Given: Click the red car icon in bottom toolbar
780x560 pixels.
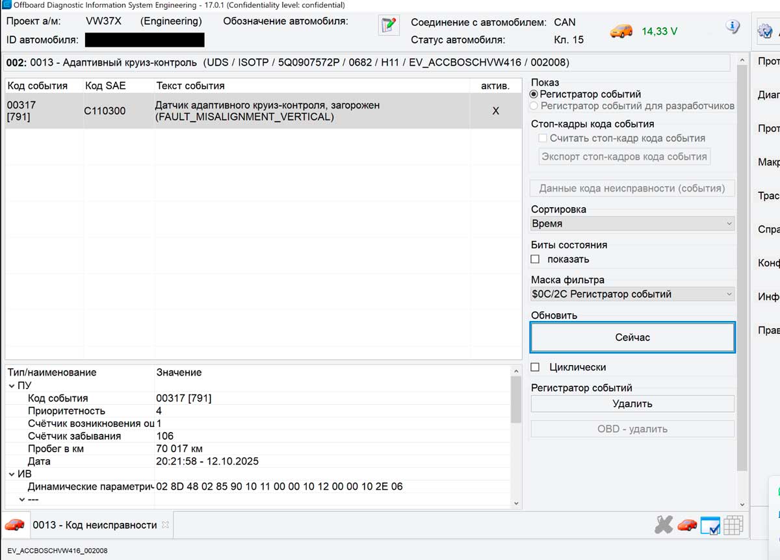Looking at the screenshot, I should [686, 525].
